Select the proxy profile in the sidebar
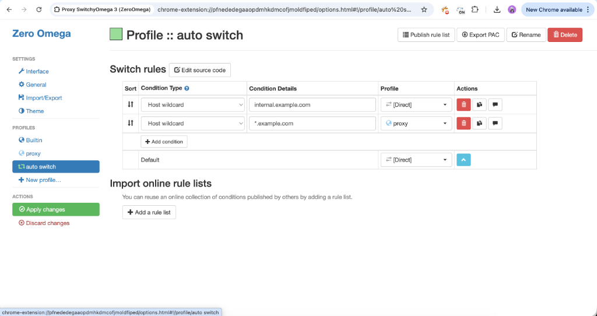Image resolution: width=597 pixels, height=316 pixels. [33, 153]
